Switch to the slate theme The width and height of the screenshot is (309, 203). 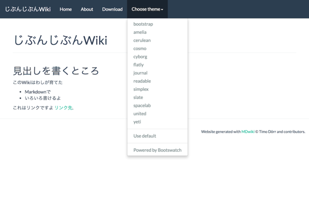[x=138, y=98]
